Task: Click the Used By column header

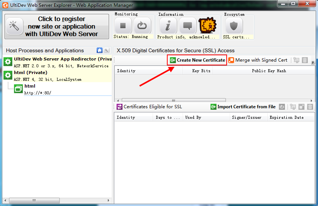Action: [x=206, y=117]
